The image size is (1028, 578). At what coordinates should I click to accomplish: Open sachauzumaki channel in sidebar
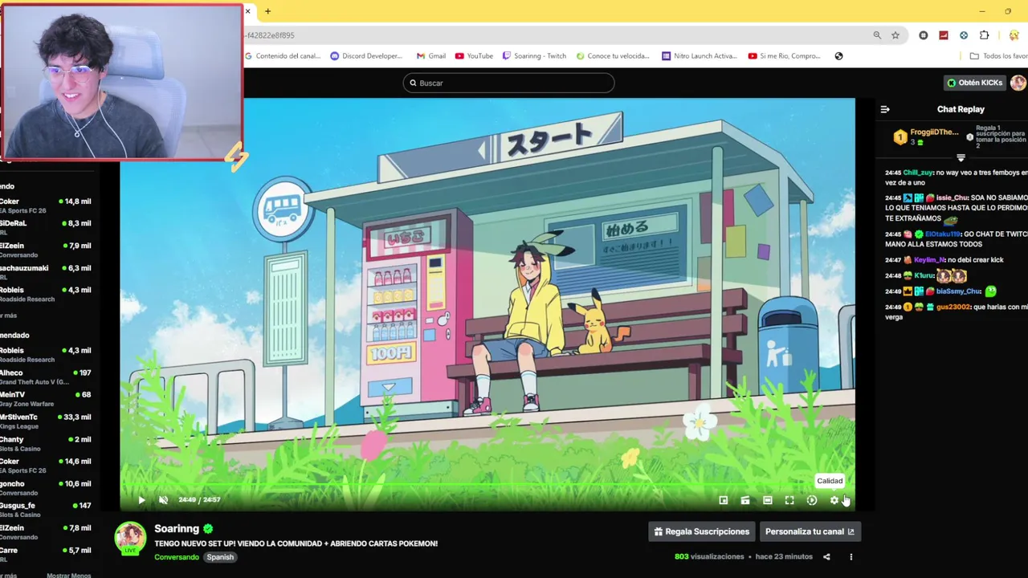click(46, 272)
